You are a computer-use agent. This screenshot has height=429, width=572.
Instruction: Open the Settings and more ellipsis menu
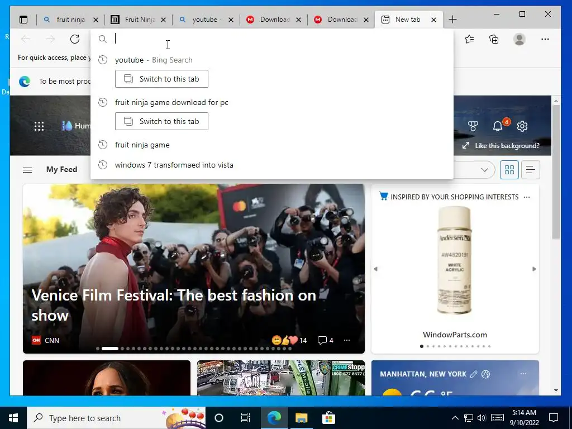545,39
